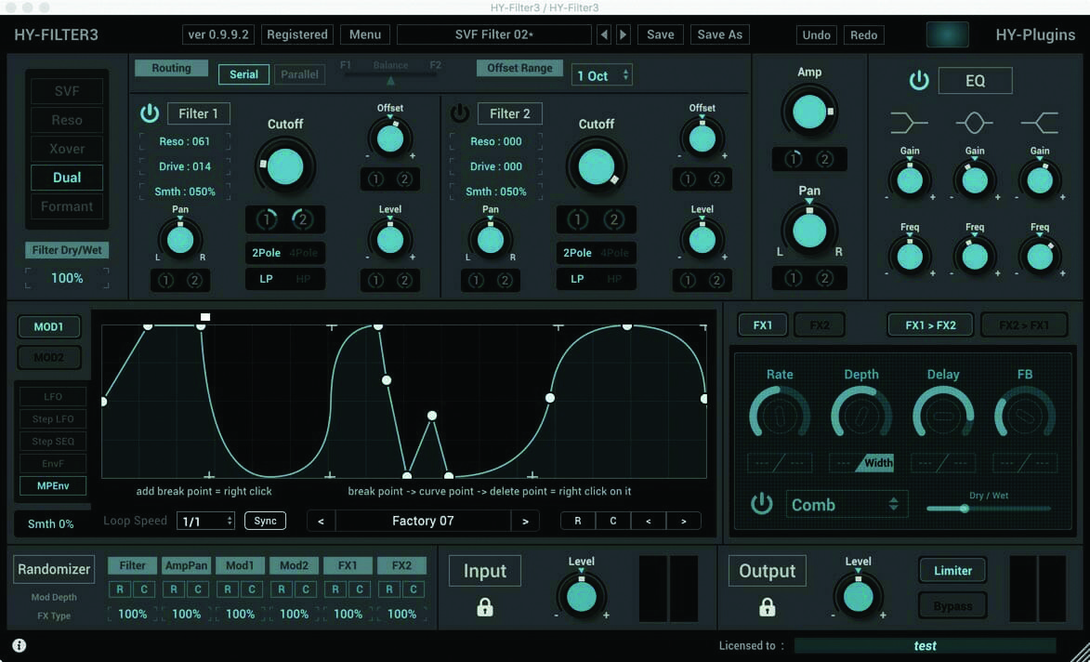Click the Filter 1 Pan knob

point(180,240)
